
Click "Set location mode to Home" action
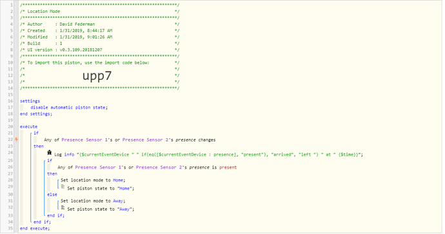[x=93, y=180]
